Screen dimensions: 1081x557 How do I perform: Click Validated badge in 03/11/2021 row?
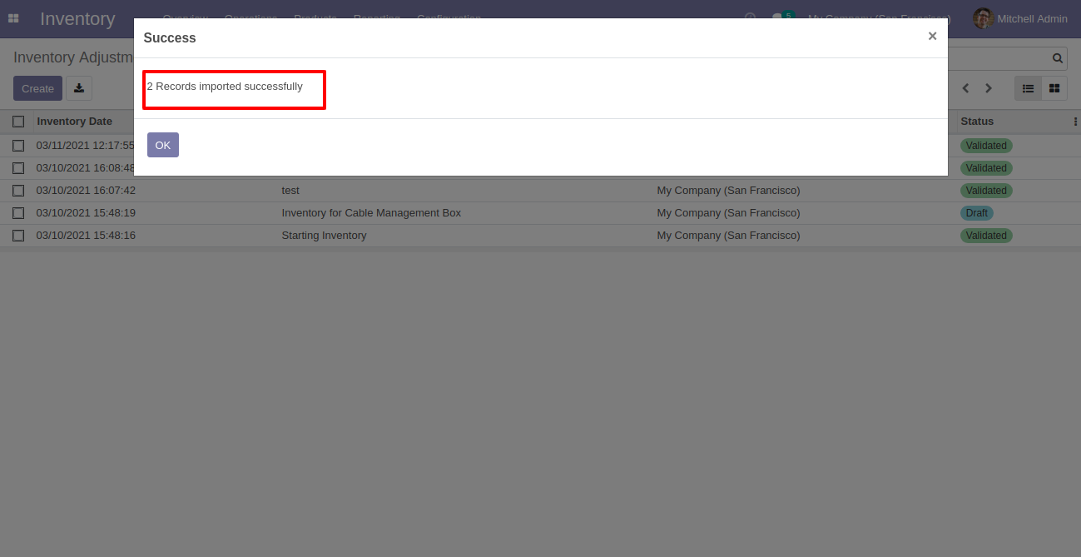tap(986, 146)
